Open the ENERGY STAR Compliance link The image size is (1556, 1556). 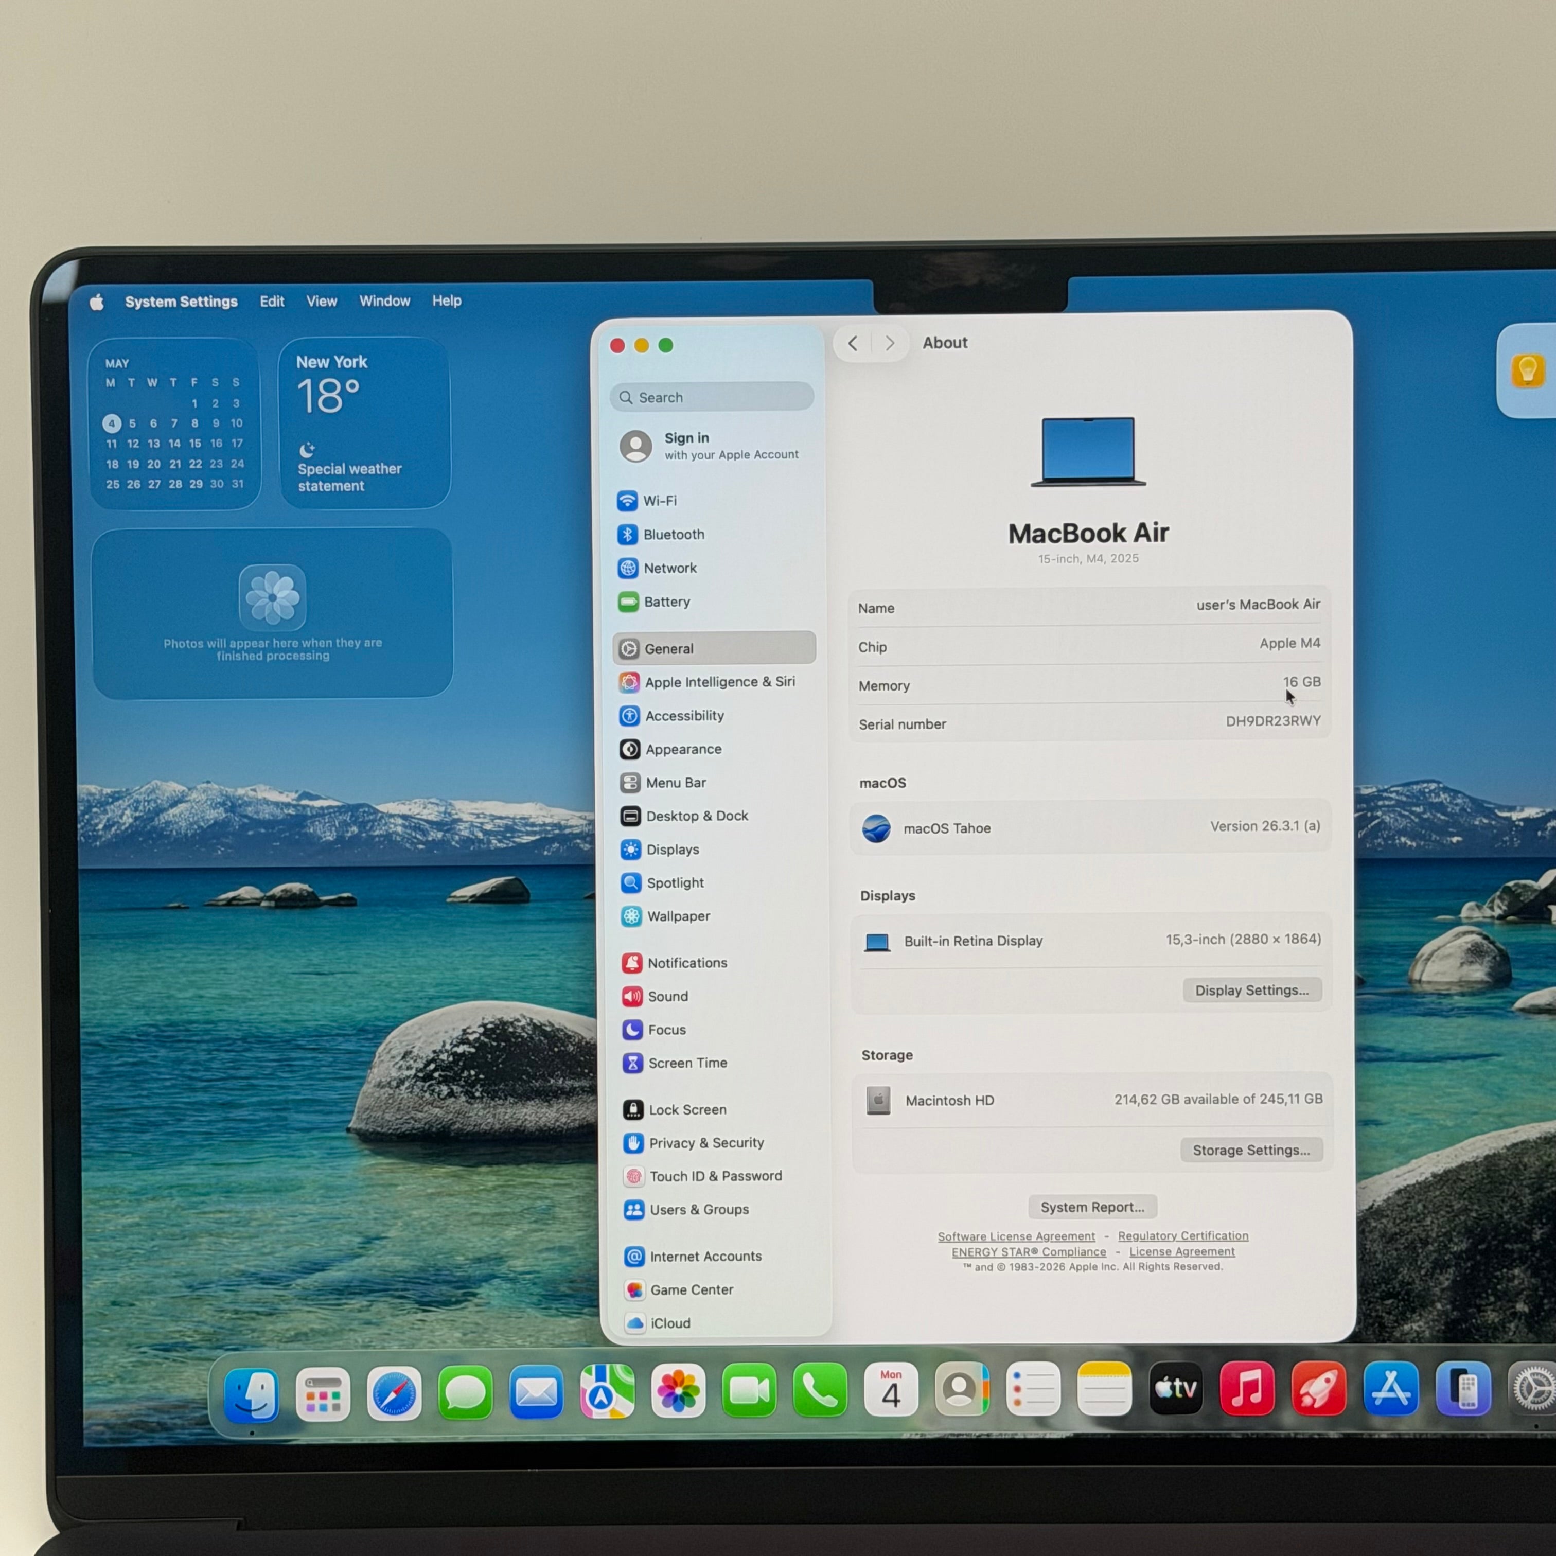click(x=1029, y=1252)
